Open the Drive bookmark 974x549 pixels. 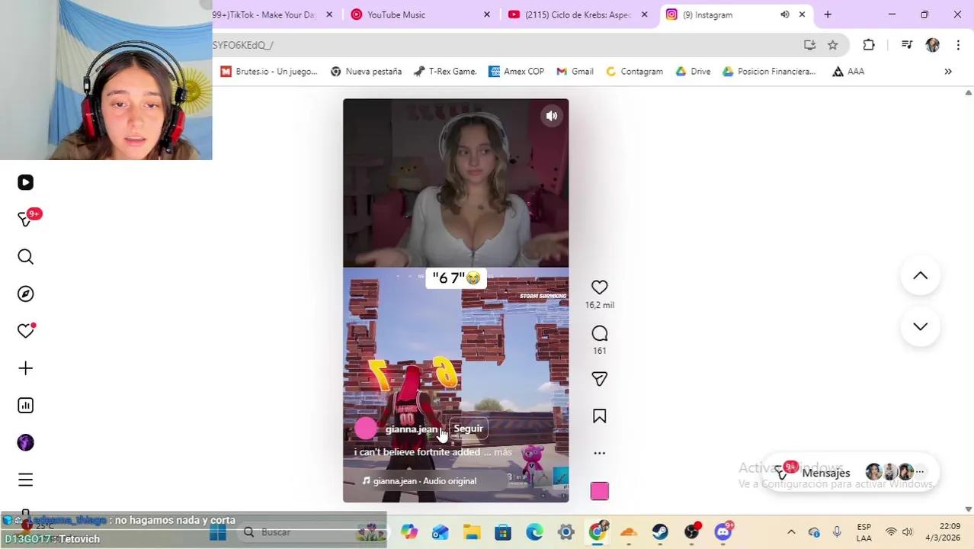tap(694, 71)
